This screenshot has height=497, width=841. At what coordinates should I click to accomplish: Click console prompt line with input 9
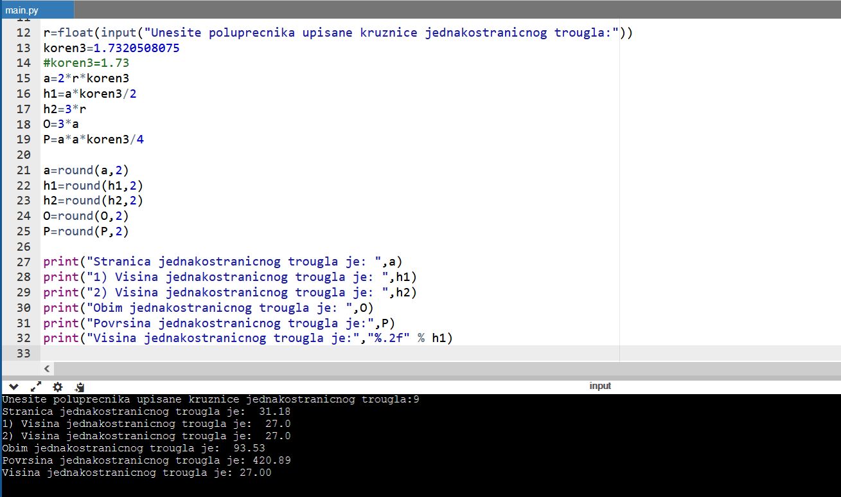click(x=210, y=399)
